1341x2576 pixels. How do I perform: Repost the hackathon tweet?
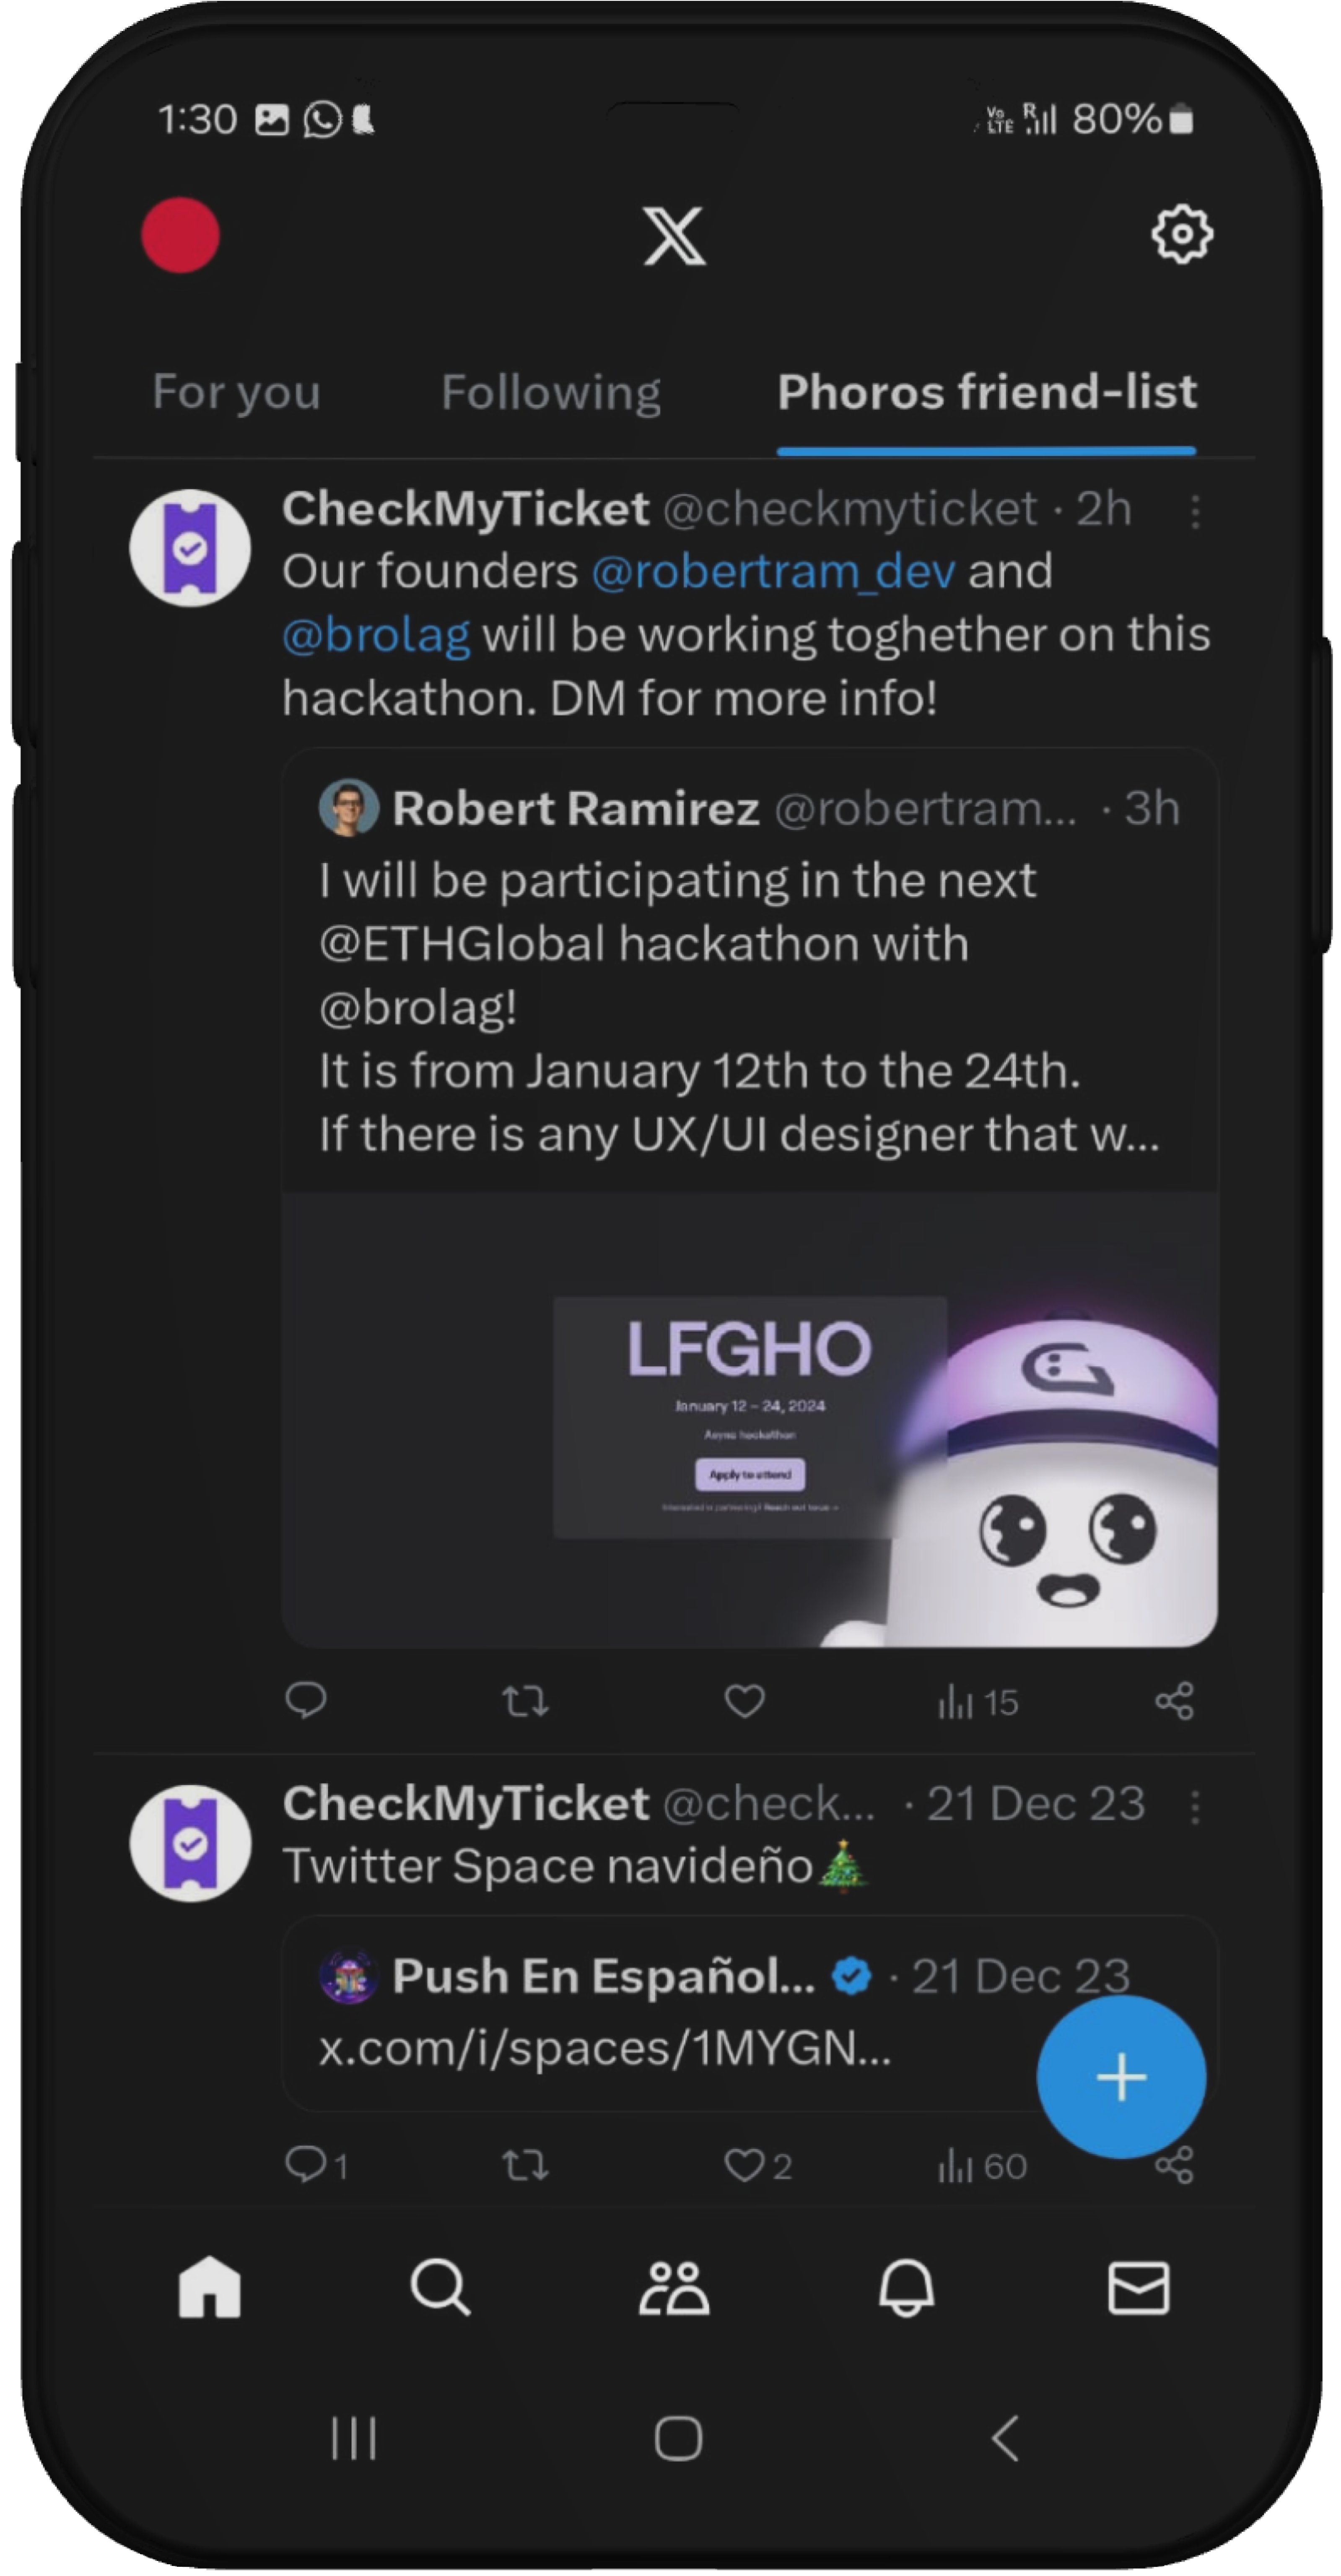(x=525, y=1701)
